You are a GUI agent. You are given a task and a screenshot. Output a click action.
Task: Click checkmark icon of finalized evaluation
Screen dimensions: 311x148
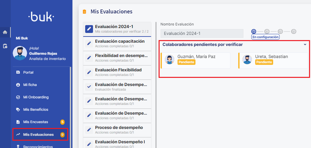[x=89, y=87]
